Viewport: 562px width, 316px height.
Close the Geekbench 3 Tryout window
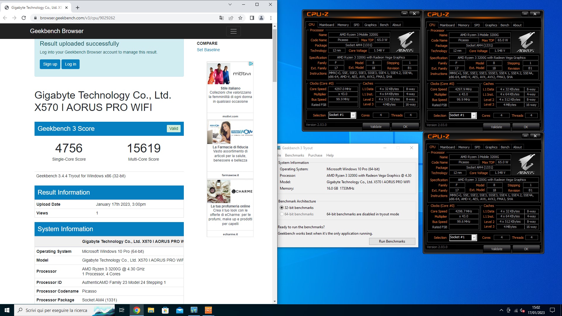tap(412, 148)
